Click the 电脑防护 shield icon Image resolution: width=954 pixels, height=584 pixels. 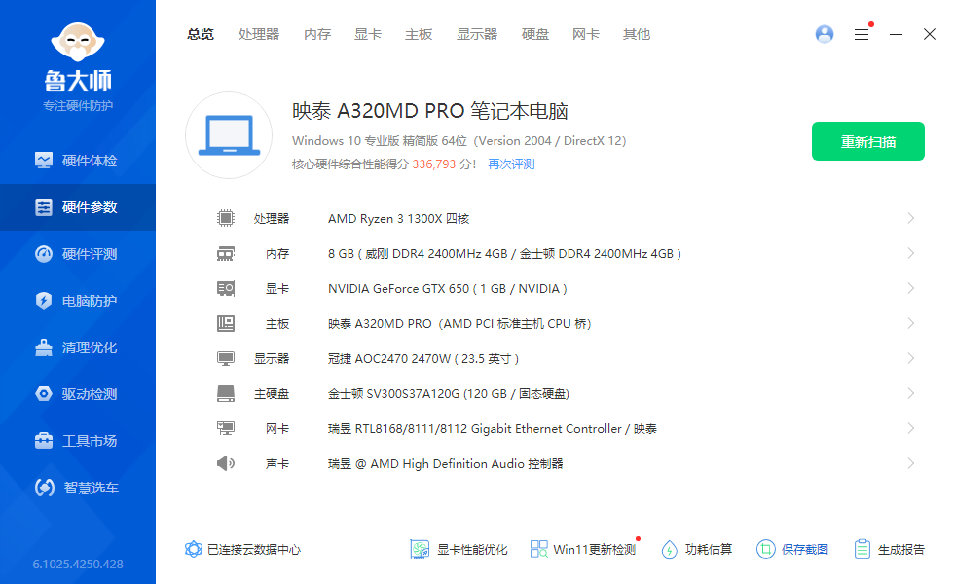click(x=44, y=301)
